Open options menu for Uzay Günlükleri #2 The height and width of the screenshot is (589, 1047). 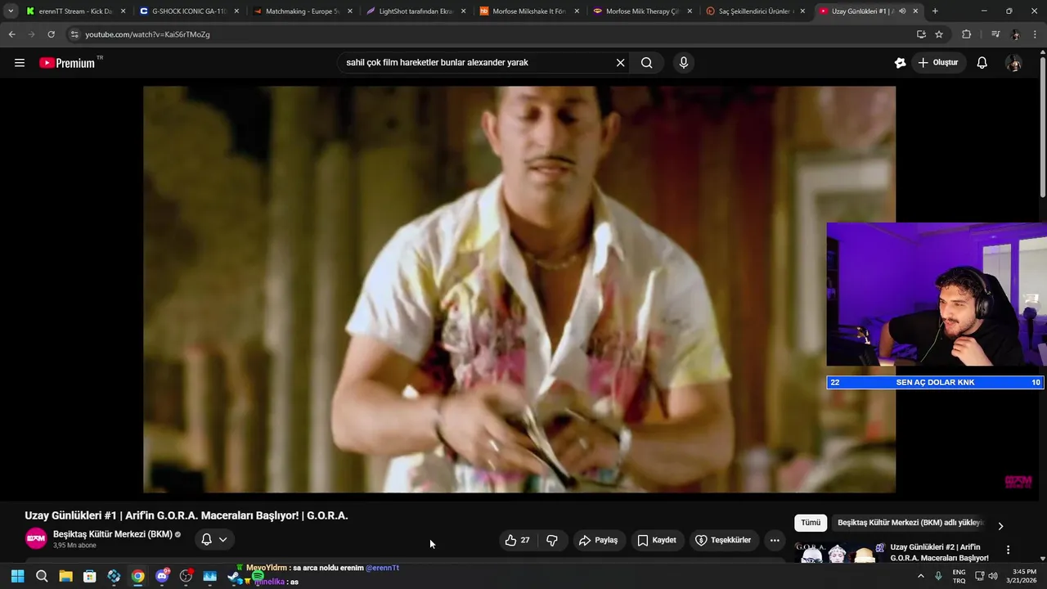1008,550
